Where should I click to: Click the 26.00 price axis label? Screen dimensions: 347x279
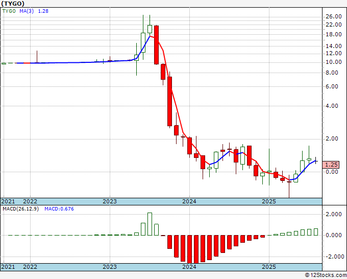point(334,16)
